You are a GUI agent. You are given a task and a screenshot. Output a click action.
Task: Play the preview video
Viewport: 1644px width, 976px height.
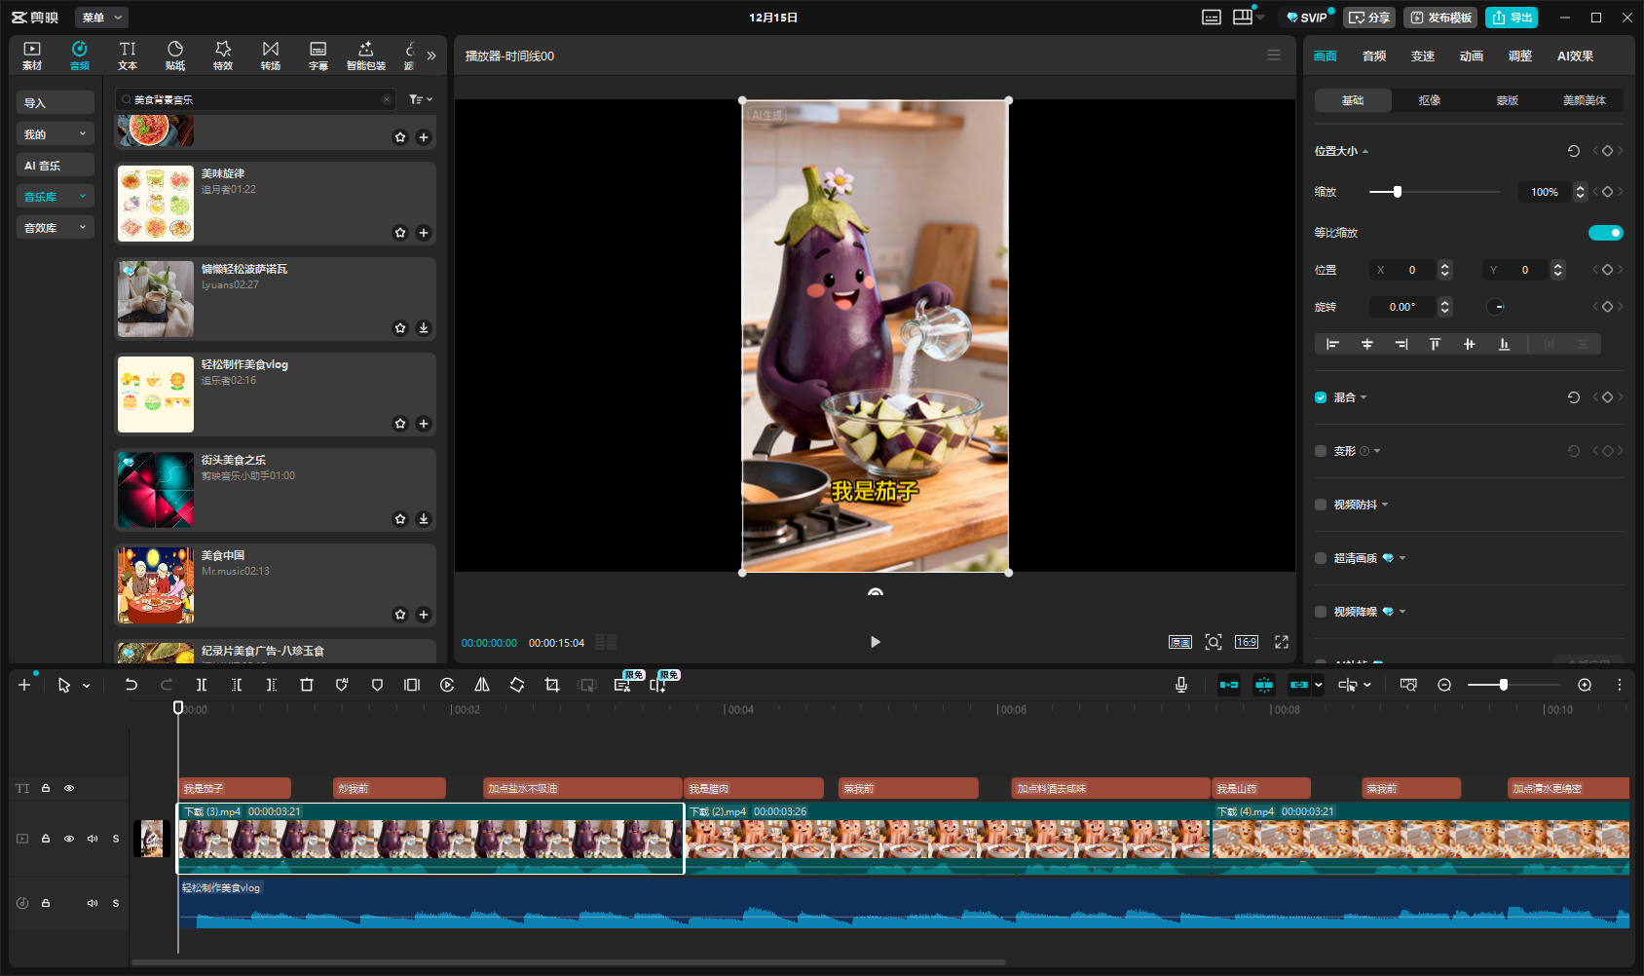click(x=875, y=642)
